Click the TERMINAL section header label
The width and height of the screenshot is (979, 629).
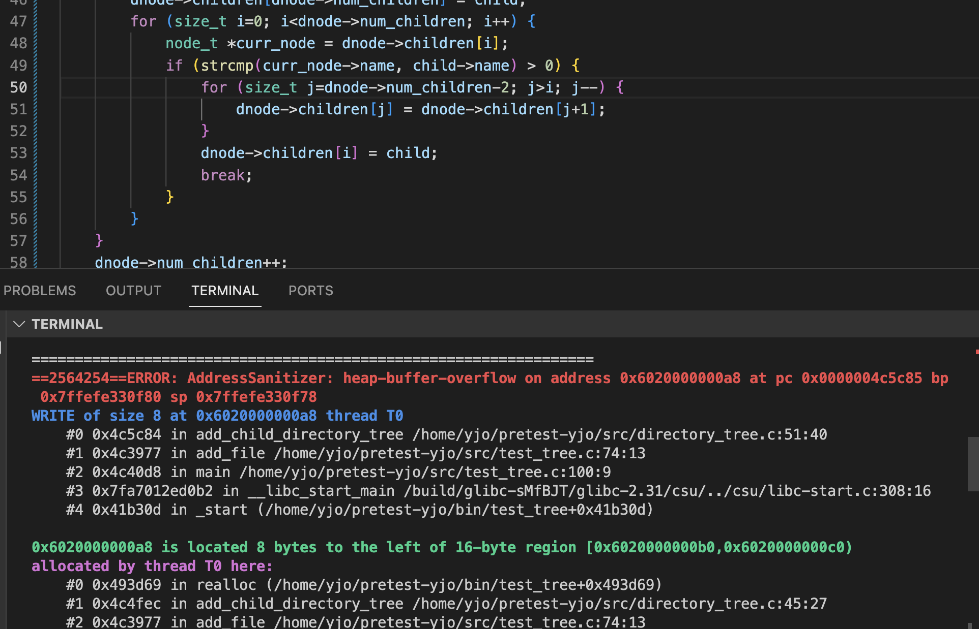point(67,324)
